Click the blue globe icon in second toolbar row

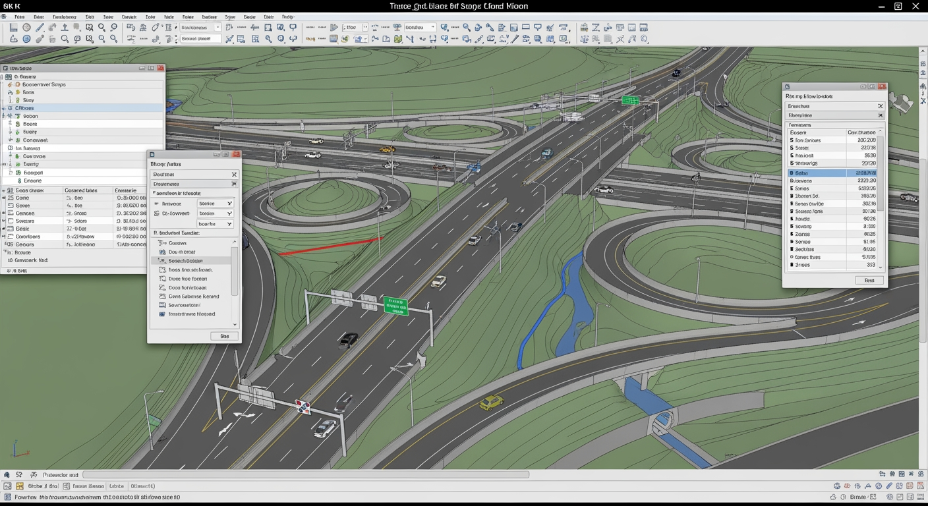click(x=26, y=40)
